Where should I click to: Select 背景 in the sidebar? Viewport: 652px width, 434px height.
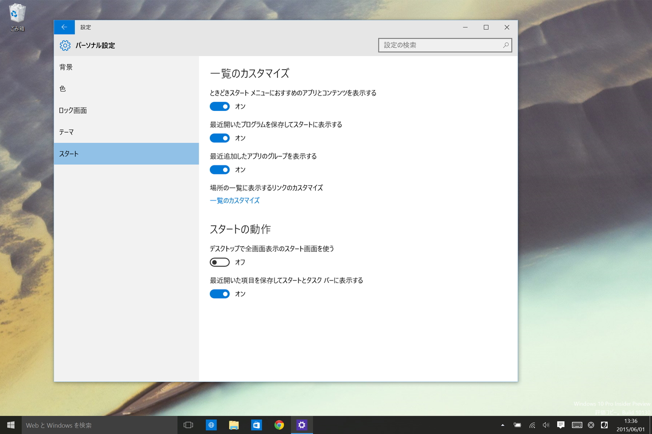(x=67, y=67)
